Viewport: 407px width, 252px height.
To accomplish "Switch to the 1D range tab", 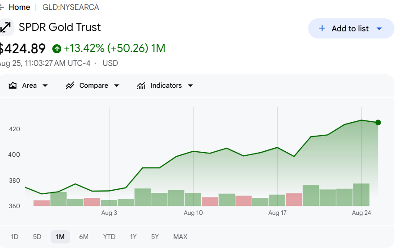I will [14, 237].
